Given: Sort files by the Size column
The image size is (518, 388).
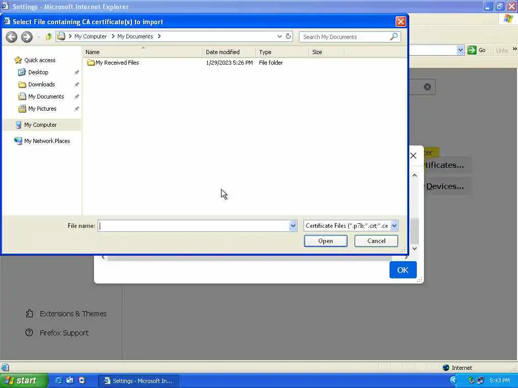Looking at the screenshot, I should (x=327, y=52).
